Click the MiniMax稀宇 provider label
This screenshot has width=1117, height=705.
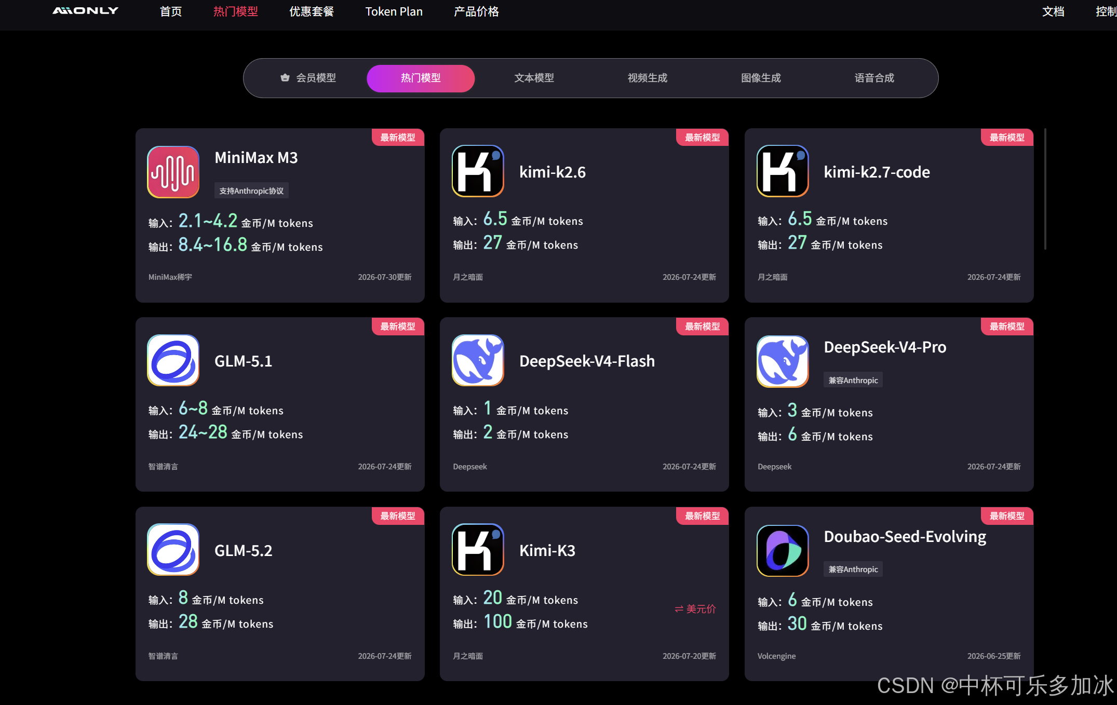click(170, 277)
